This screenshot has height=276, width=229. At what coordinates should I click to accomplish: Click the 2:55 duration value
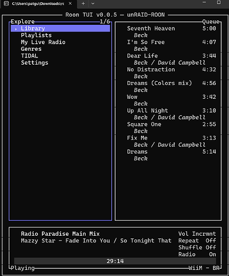pos(209,124)
